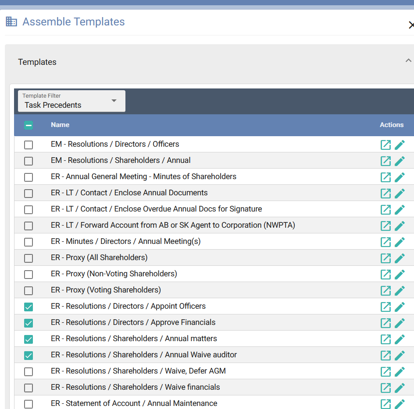This screenshot has height=409, width=414.
Task: Toggle the select-all checkbox in header
Action: click(x=29, y=125)
